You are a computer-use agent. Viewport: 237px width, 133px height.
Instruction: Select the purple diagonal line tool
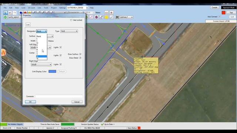pos(101,17)
